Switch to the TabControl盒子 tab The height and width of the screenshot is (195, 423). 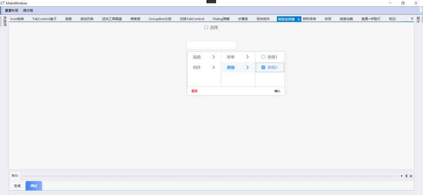tap(45, 19)
